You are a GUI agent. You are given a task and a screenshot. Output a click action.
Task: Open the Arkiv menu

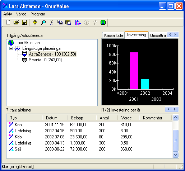pos(8,14)
